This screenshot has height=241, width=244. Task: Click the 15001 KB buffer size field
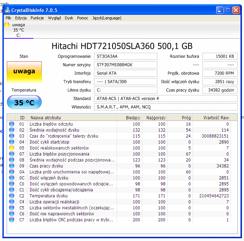pos(220,56)
